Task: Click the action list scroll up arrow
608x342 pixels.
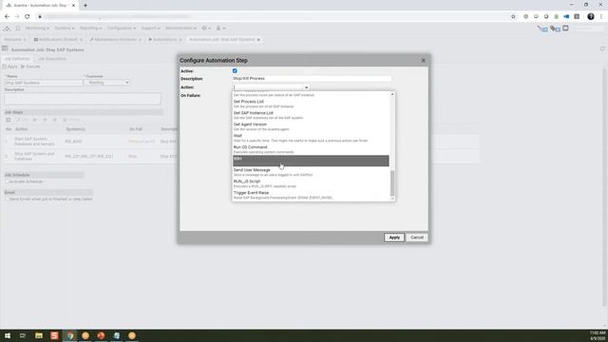Action: click(392, 94)
